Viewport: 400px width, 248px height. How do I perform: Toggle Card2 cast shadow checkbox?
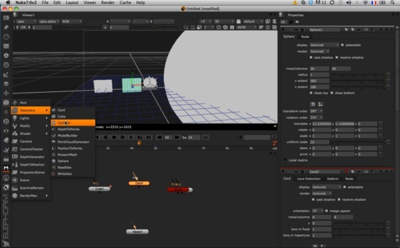313,199
